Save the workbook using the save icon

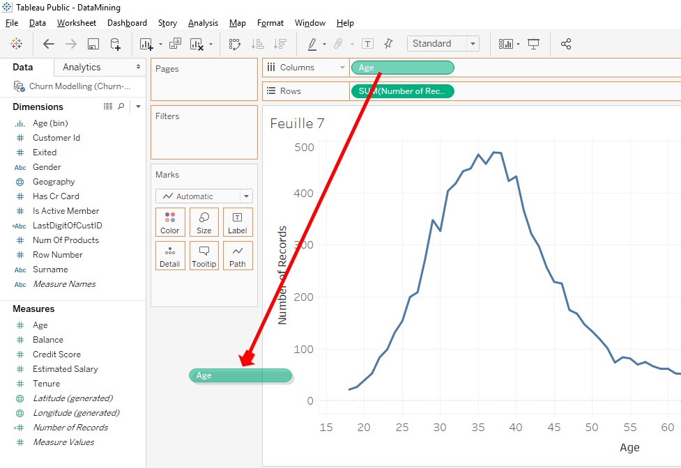(93, 43)
